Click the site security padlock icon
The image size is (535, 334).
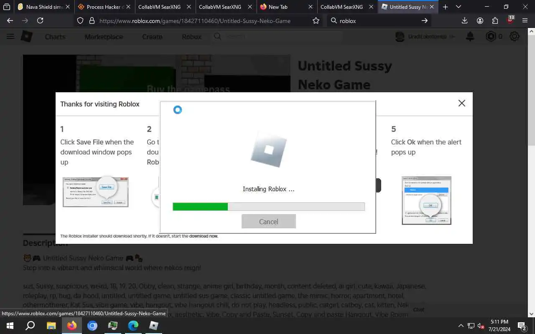(x=92, y=20)
